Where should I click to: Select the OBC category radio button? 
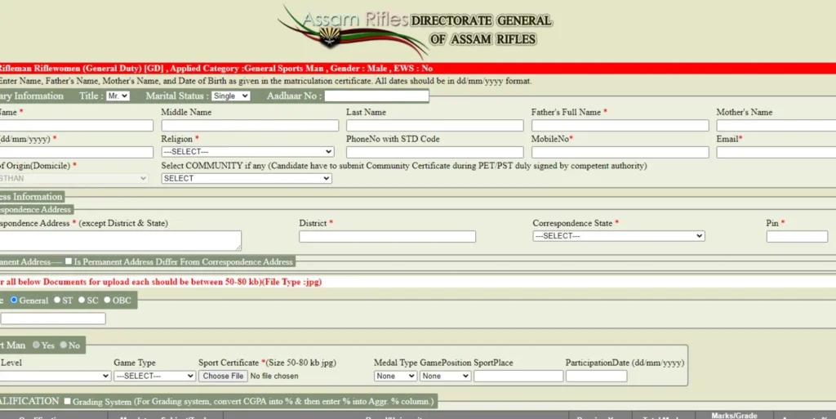point(107,300)
